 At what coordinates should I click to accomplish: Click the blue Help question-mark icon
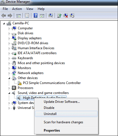coord(35,15)
